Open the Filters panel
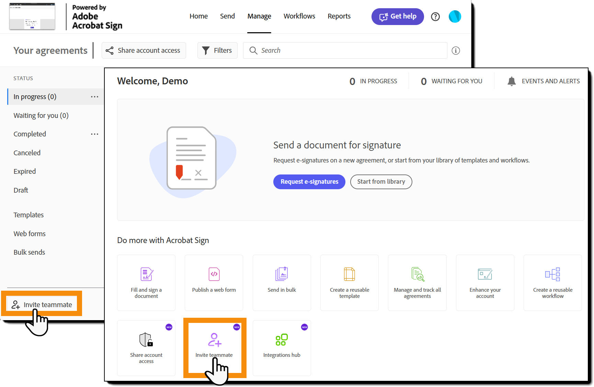This screenshot has width=594, height=387. [217, 50]
